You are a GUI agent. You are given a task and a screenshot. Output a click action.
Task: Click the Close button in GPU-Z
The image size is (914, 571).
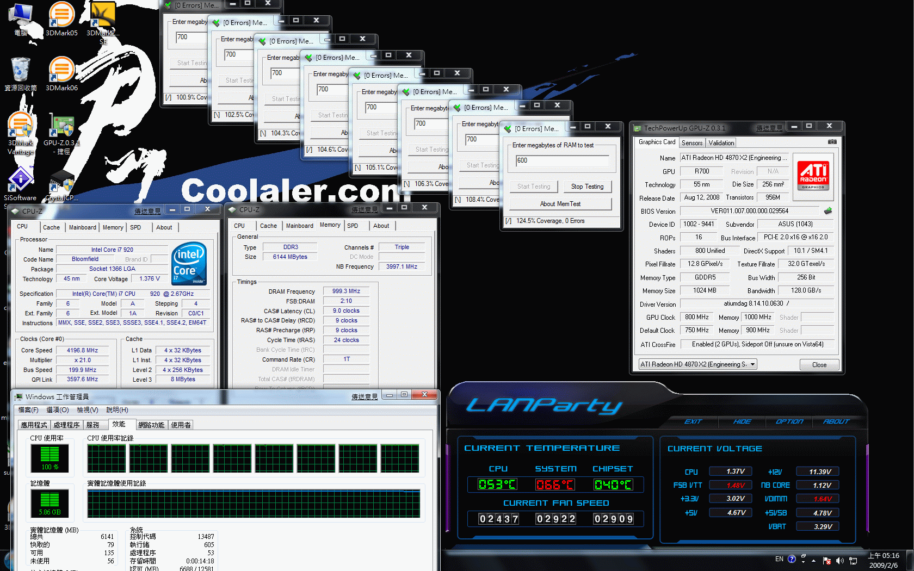click(x=819, y=365)
